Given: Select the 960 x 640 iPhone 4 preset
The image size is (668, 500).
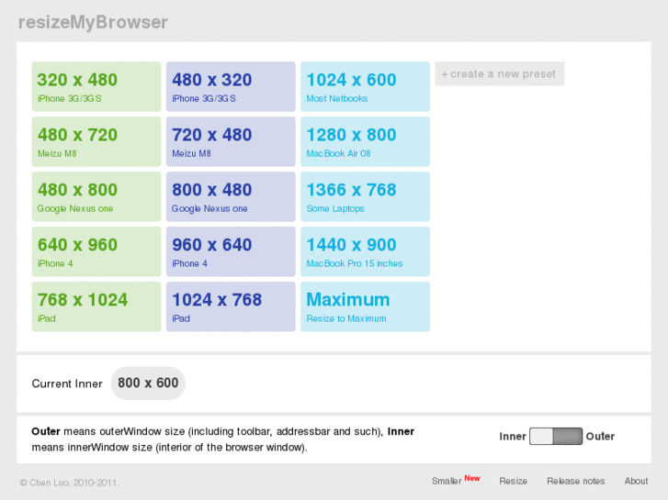Looking at the screenshot, I should 231,251.
